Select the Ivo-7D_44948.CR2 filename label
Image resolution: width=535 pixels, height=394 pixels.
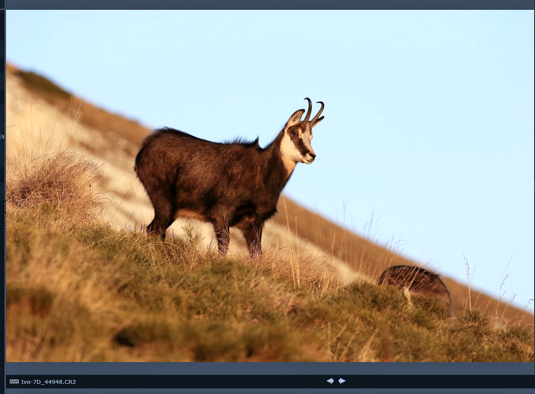tap(48, 382)
